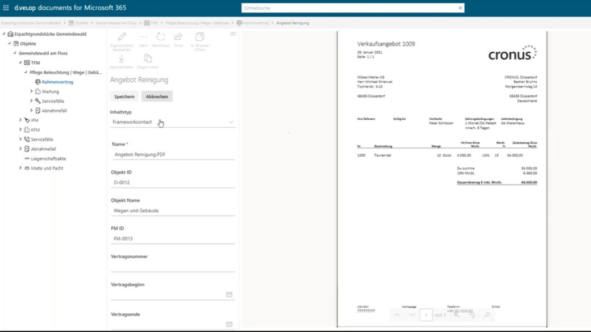The image size is (591, 332).
Task: Open the Inhaltstyp Frameworkcontact dropdown
Action: pyautogui.click(x=173, y=122)
